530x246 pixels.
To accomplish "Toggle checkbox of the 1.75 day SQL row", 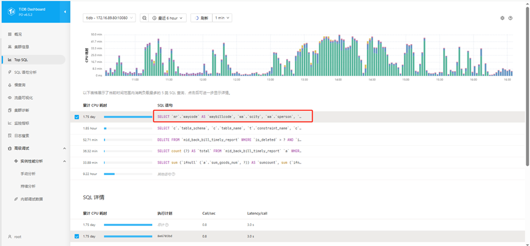I will tap(77, 117).
